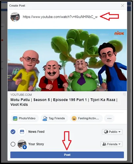Screen dimensions: 134x164
Task: Click the blue Post button
Action: [67, 155]
